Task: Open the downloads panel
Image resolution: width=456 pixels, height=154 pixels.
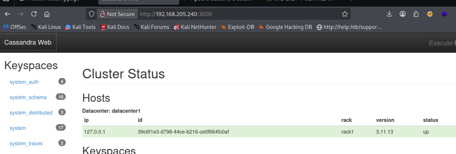Action: tap(389, 14)
